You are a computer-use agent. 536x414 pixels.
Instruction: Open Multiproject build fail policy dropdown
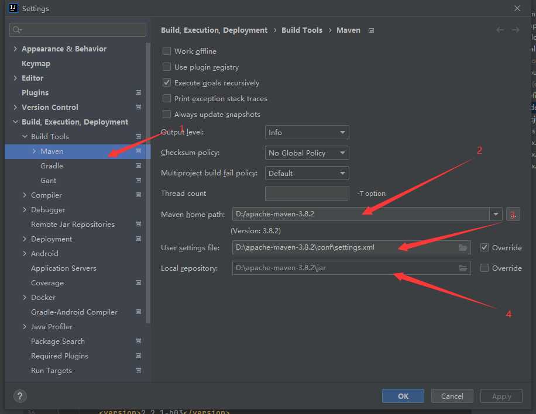click(x=307, y=174)
